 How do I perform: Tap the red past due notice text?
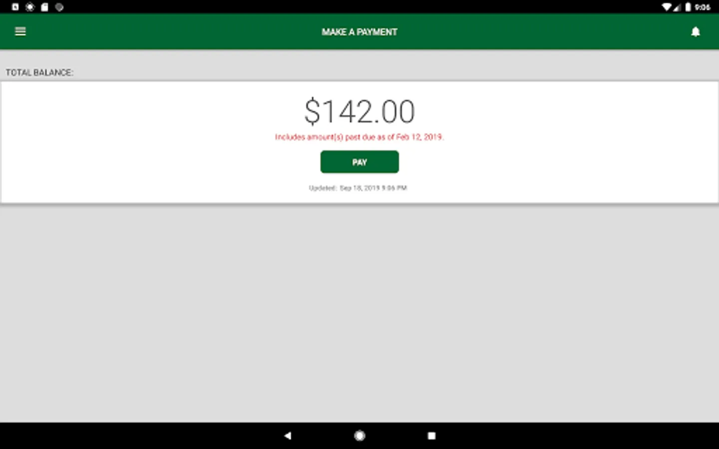click(x=359, y=137)
